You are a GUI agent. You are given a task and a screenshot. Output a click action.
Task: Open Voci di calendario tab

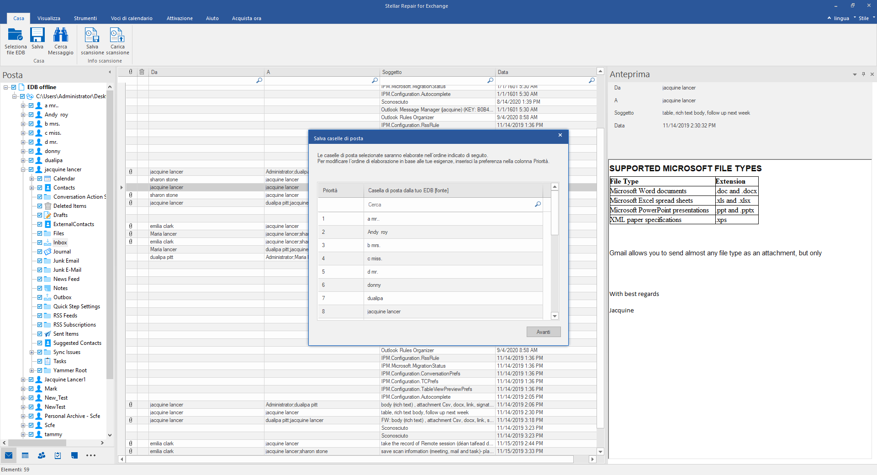click(x=132, y=18)
